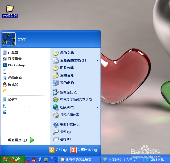Open the blue swirl program under Photoshop

click(x=5, y=72)
